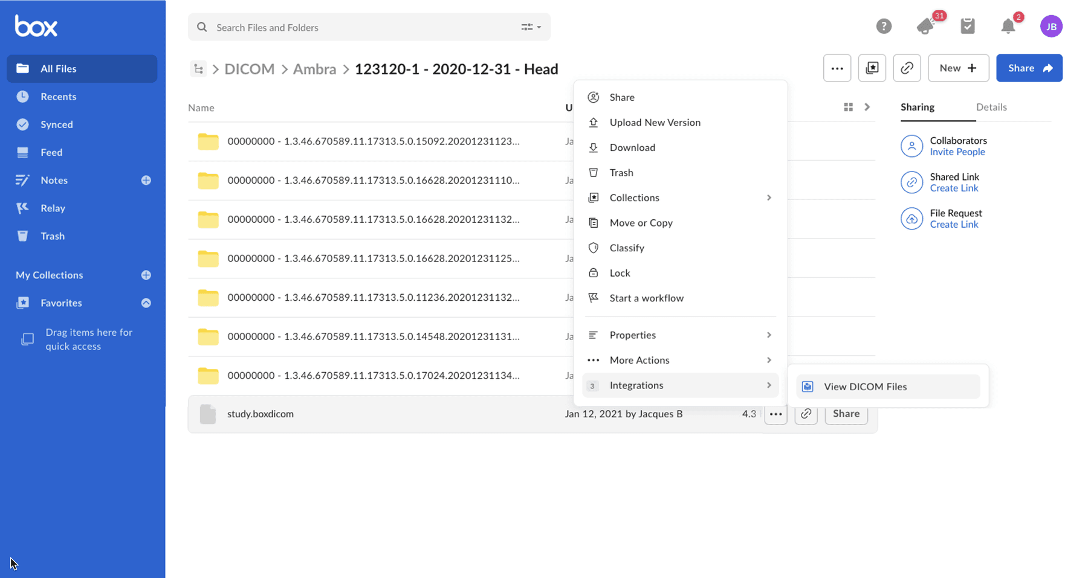Click Create Link under File Request
The width and height of the screenshot is (1088, 578).
[x=954, y=225]
